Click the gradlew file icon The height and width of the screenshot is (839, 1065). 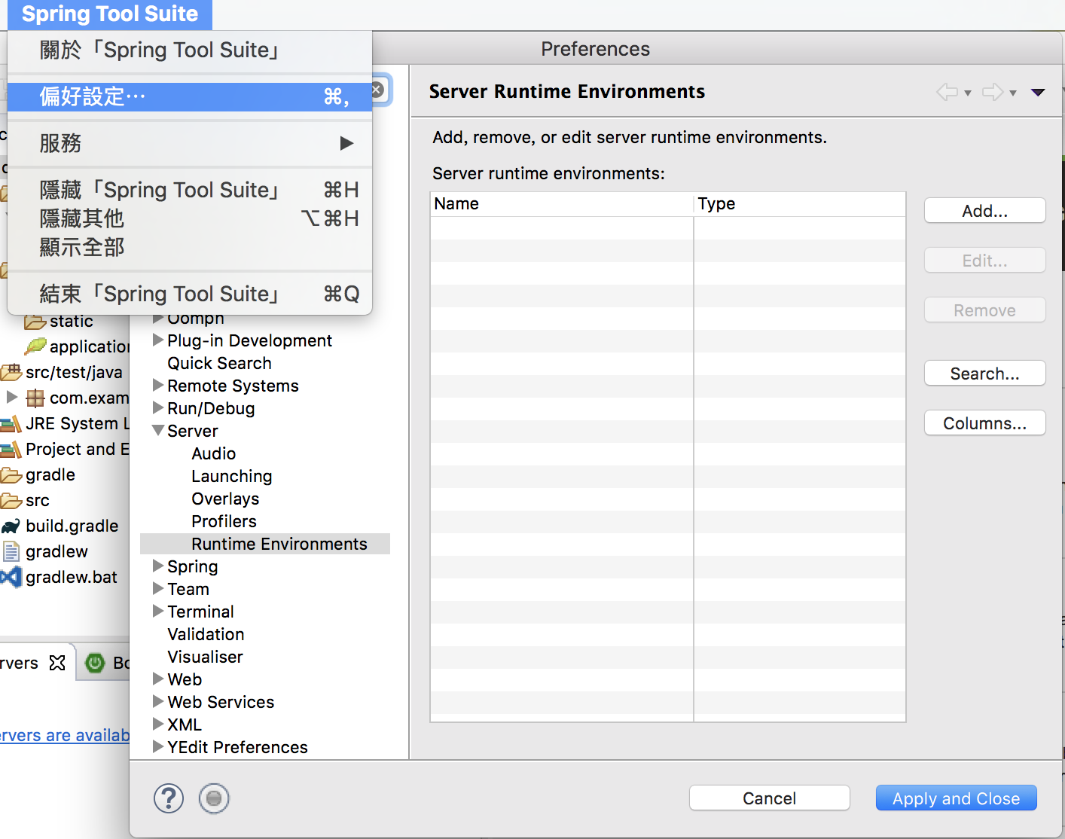[11, 552]
